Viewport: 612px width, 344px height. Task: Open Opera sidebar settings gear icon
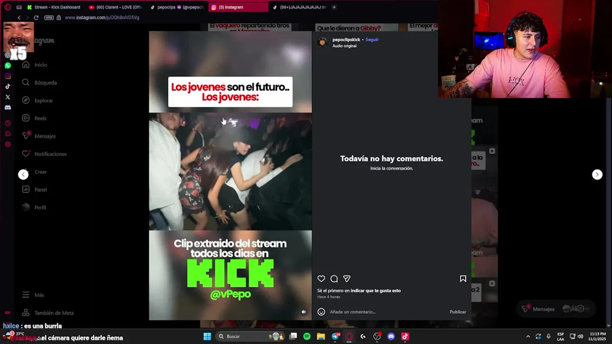click(x=8, y=144)
